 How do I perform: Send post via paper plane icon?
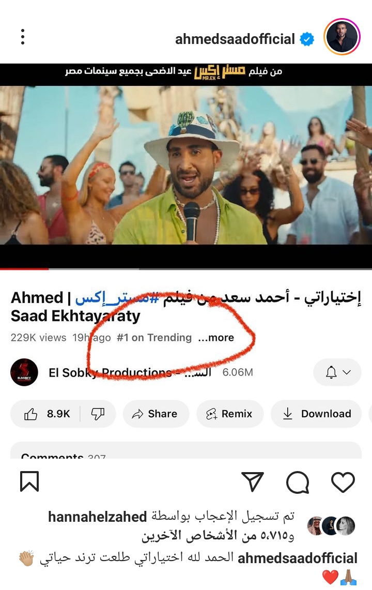[252, 481]
